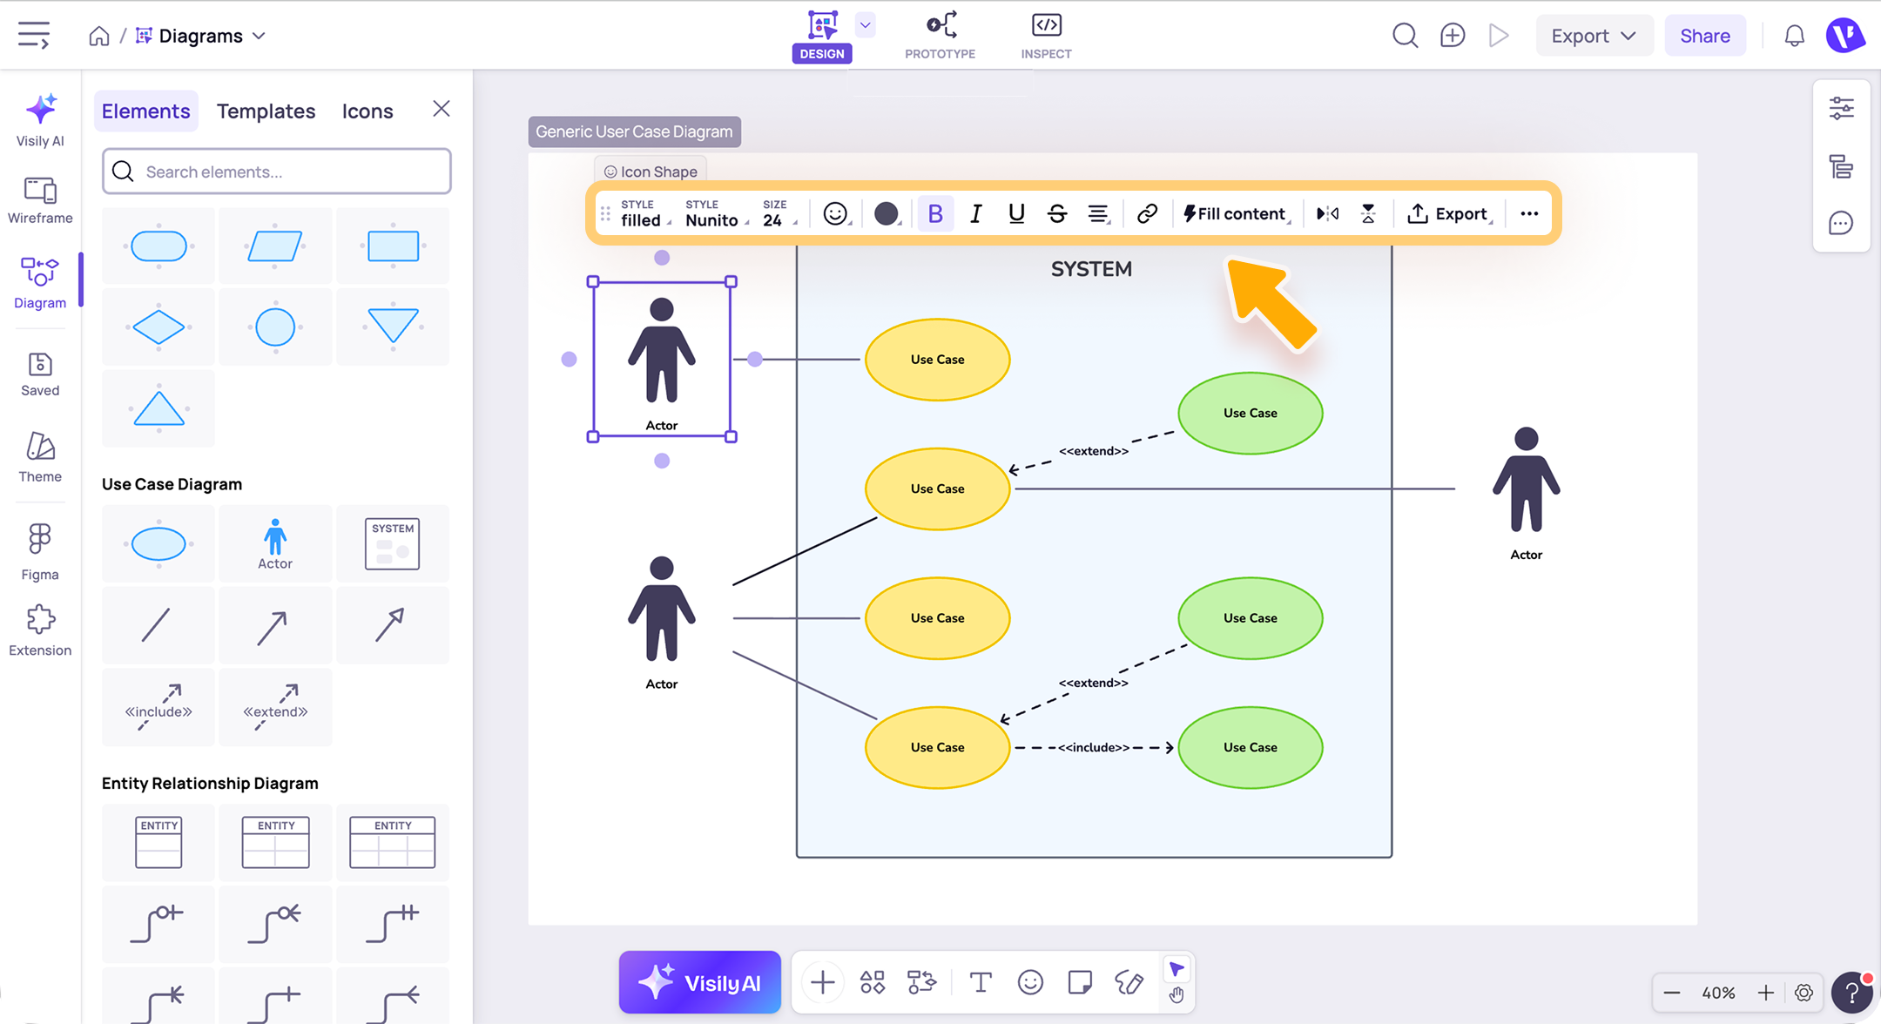1881x1024 pixels.
Task: Open the notifications bell
Action: pos(1794,36)
